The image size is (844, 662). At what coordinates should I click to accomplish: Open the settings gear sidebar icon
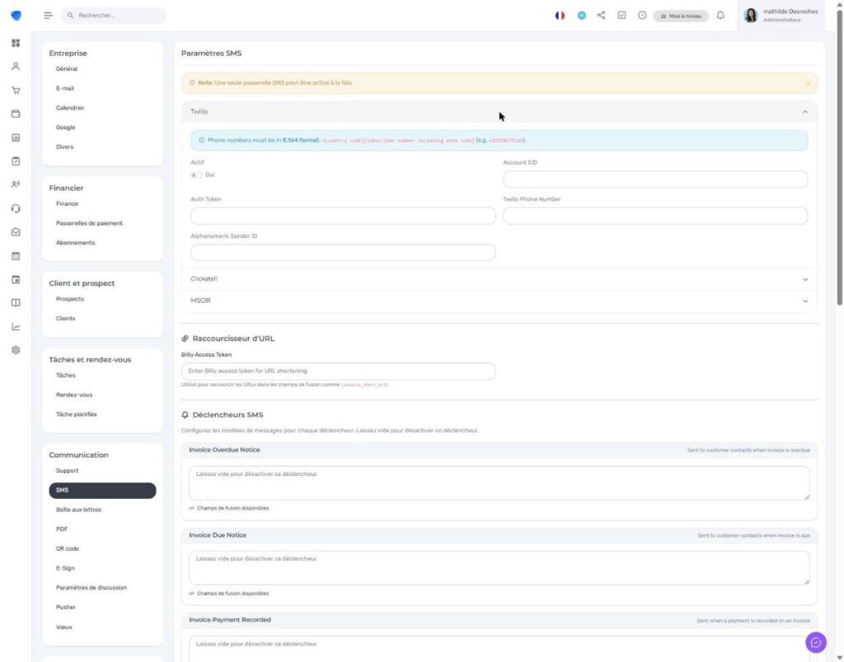click(x=16, y=350)
